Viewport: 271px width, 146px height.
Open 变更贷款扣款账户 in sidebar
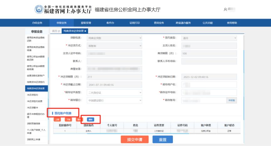click(36, 76)
